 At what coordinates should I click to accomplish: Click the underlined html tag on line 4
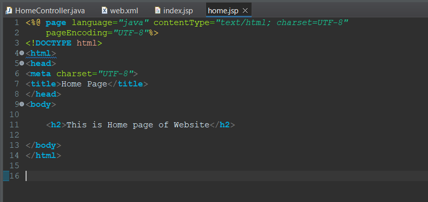click(x=41, y=53)
